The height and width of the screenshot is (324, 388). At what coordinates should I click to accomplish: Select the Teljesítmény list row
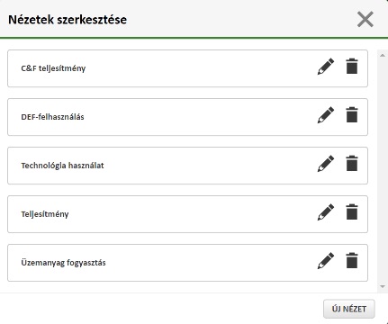pos(187,214)
